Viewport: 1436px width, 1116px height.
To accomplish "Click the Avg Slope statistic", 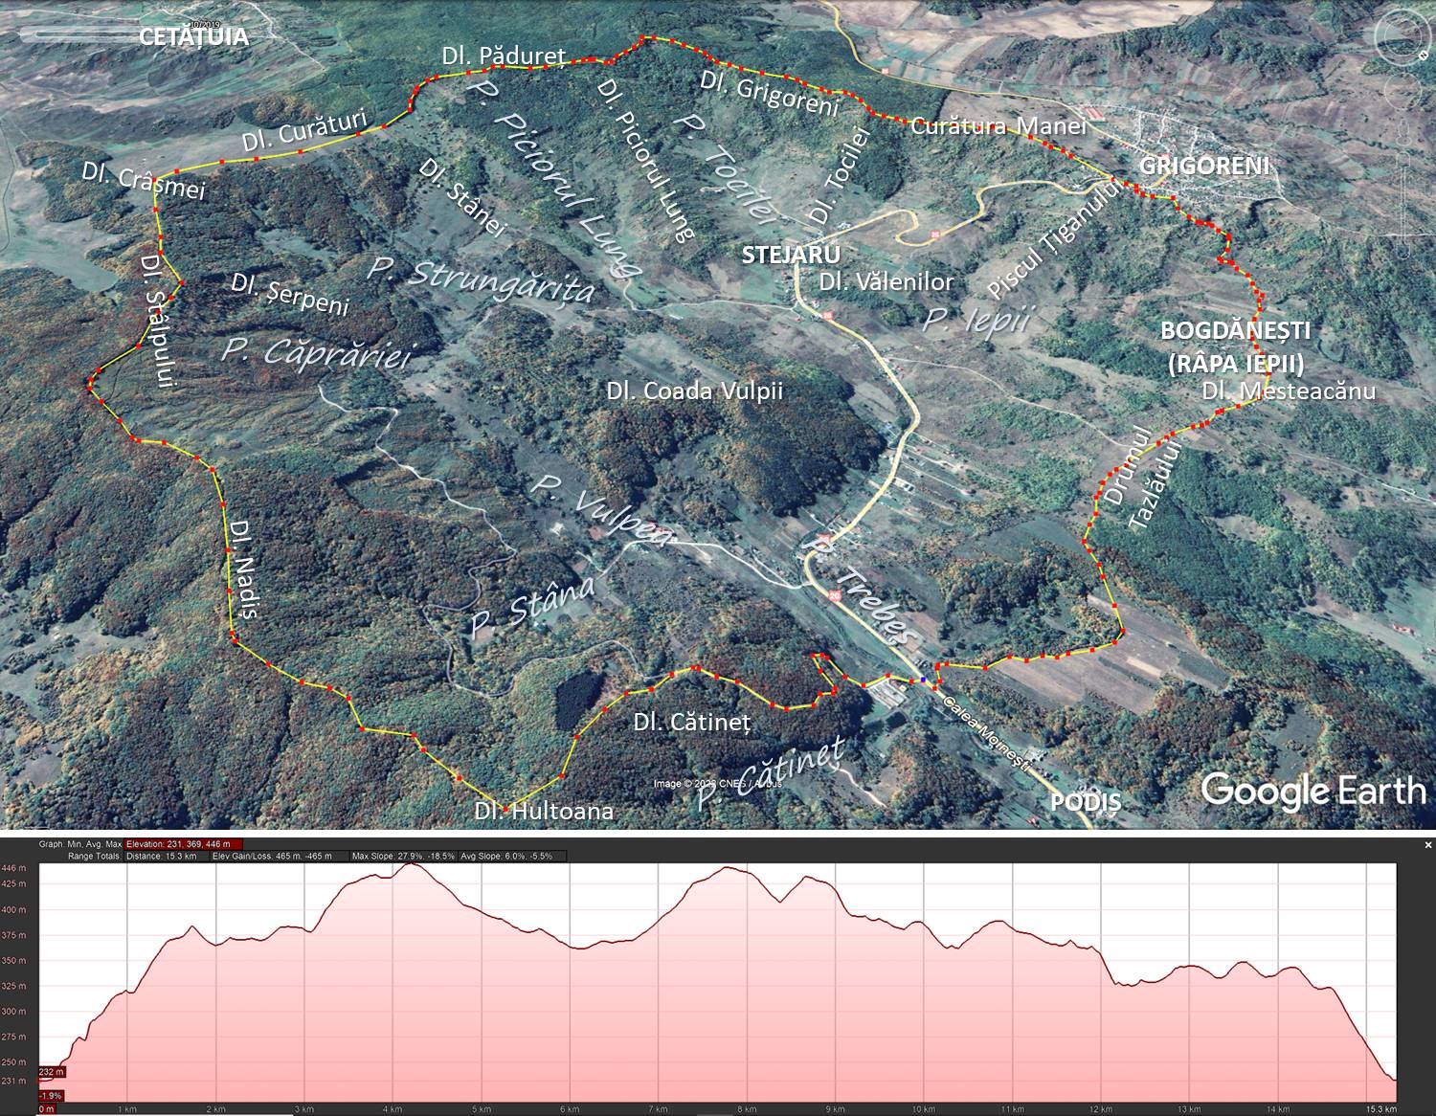I will (507, 856).
